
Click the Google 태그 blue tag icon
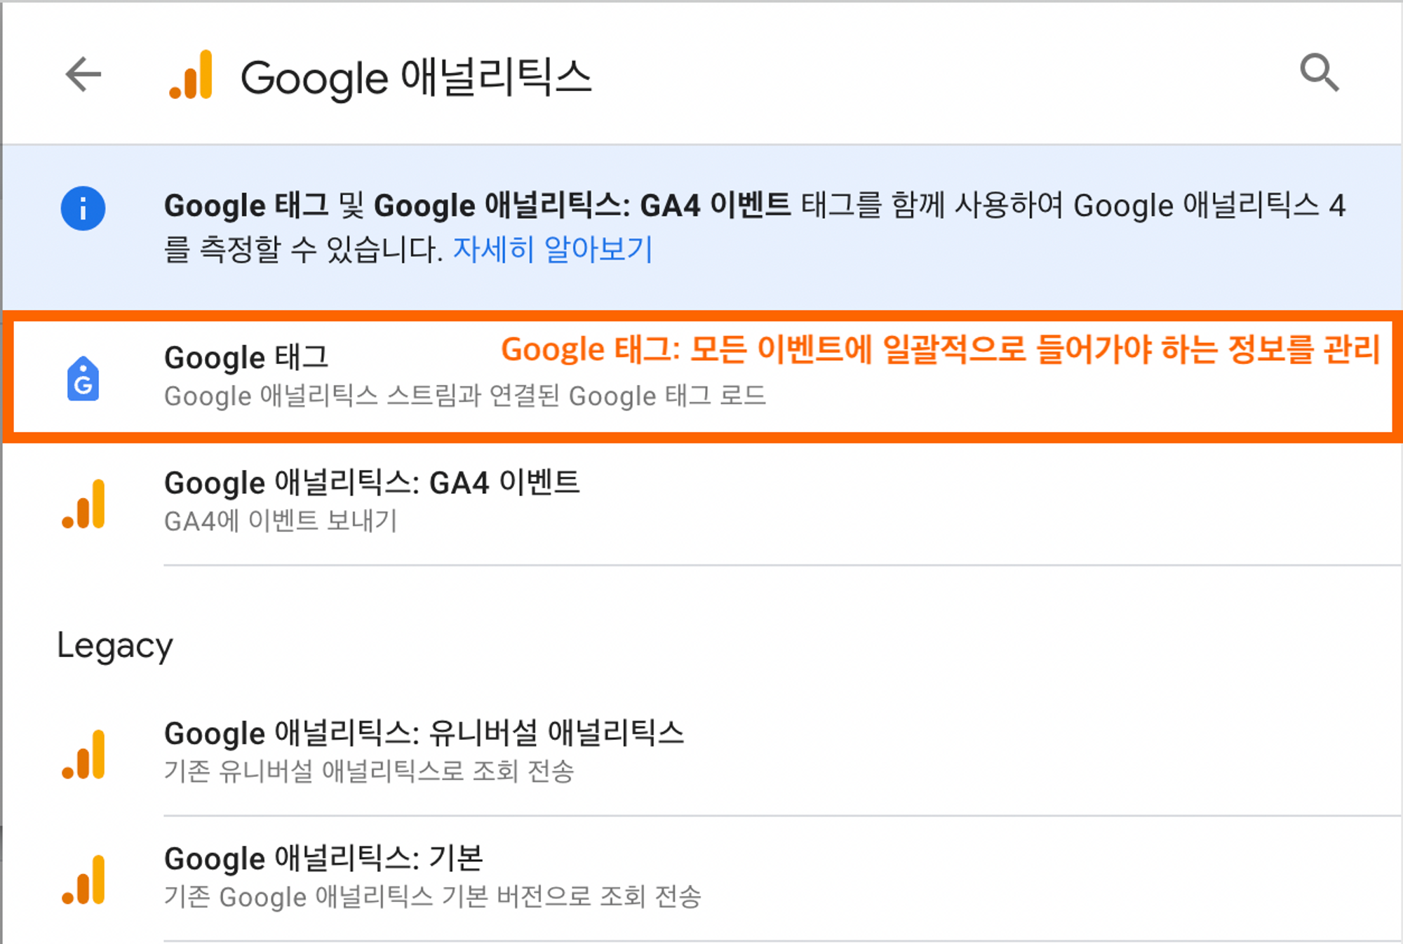[83, 379]
